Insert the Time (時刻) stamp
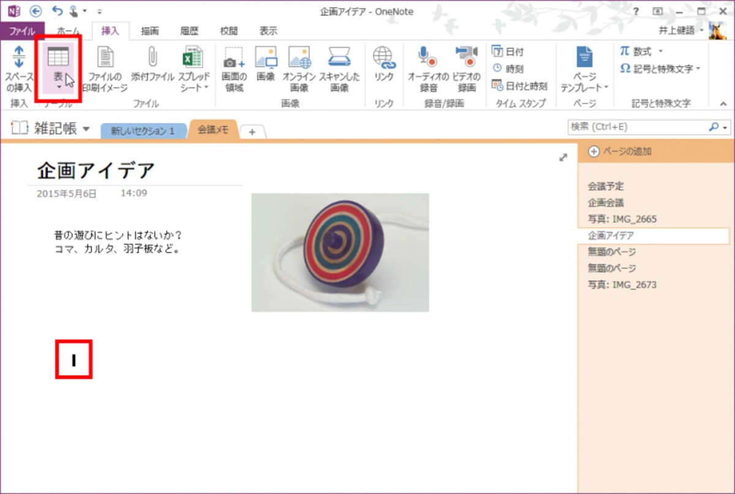 (x=508, y=69)
